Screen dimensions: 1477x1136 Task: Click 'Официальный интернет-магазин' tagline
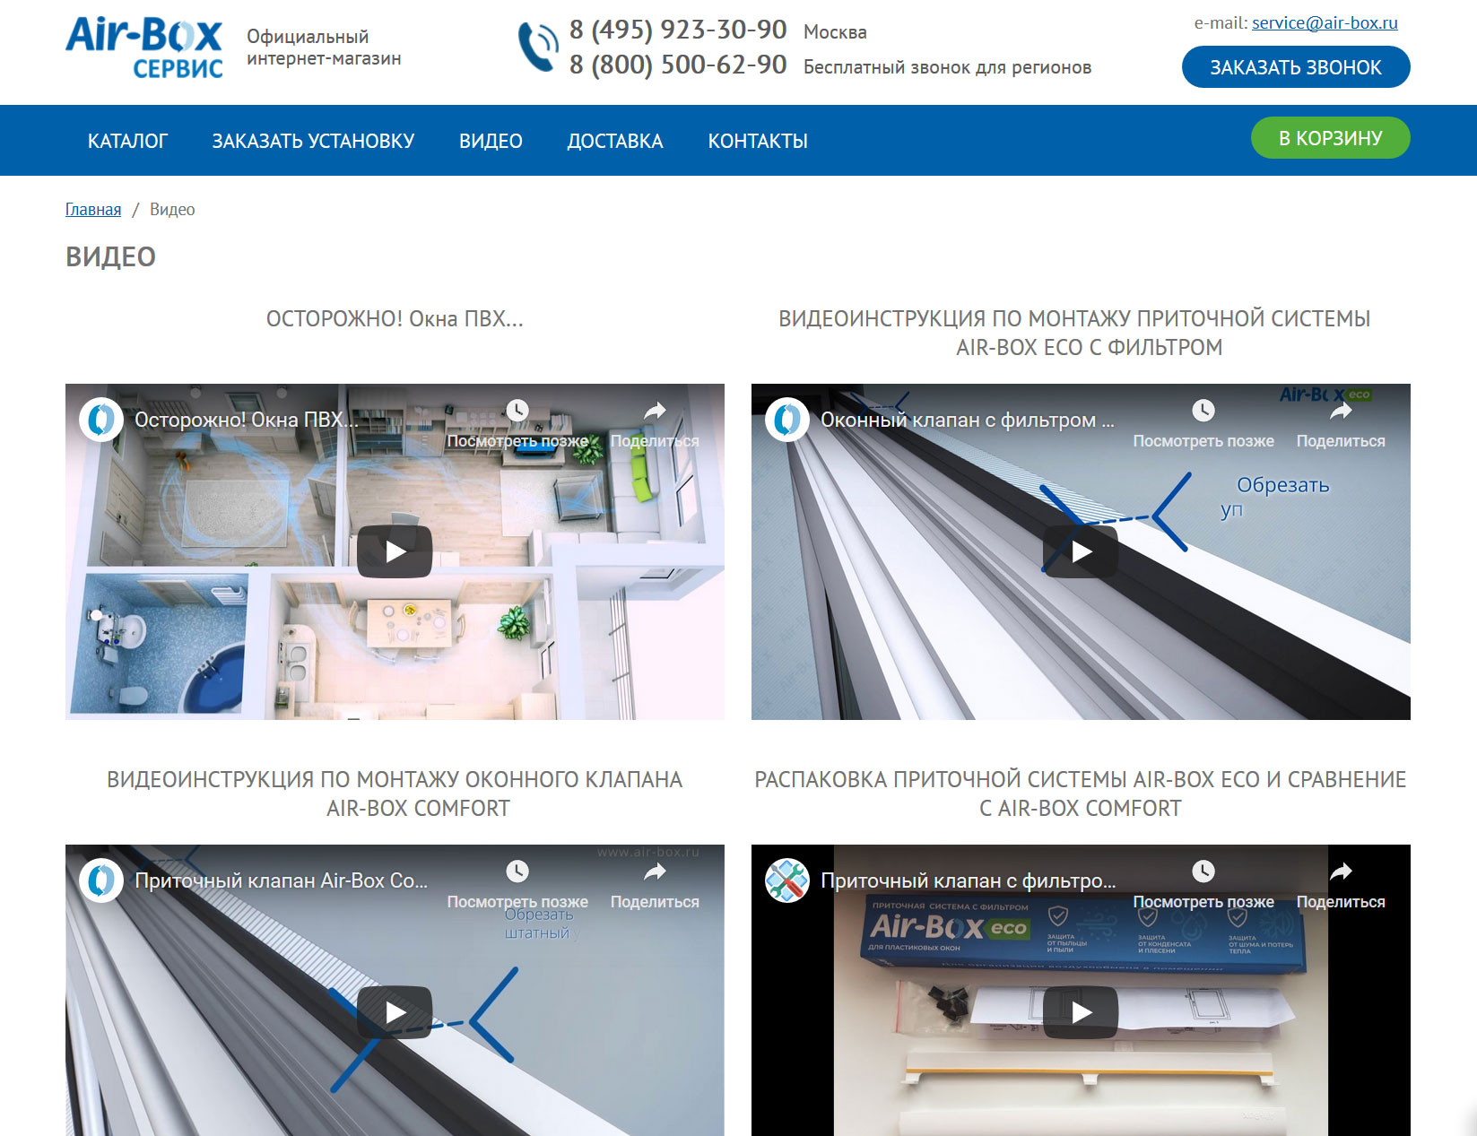pos(324,48)
